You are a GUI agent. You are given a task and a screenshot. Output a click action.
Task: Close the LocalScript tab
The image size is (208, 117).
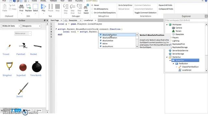pyautogui.click(x=96, y=20)
